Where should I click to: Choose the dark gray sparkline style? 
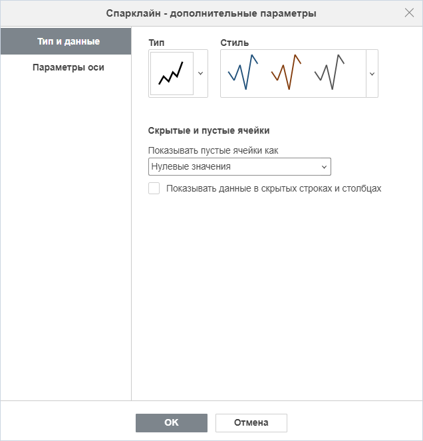(329, 73)
